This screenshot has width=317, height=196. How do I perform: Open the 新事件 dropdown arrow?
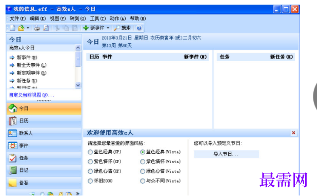[x=108, y=28]
